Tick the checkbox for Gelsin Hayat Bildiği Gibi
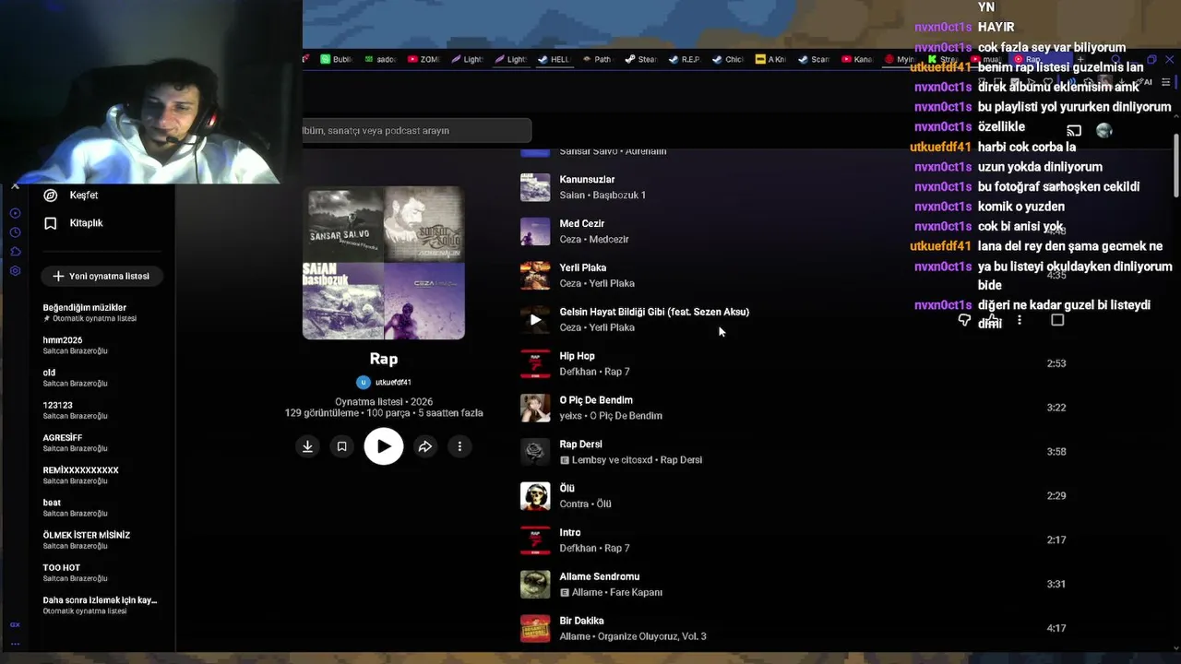 coord(1057,320)
